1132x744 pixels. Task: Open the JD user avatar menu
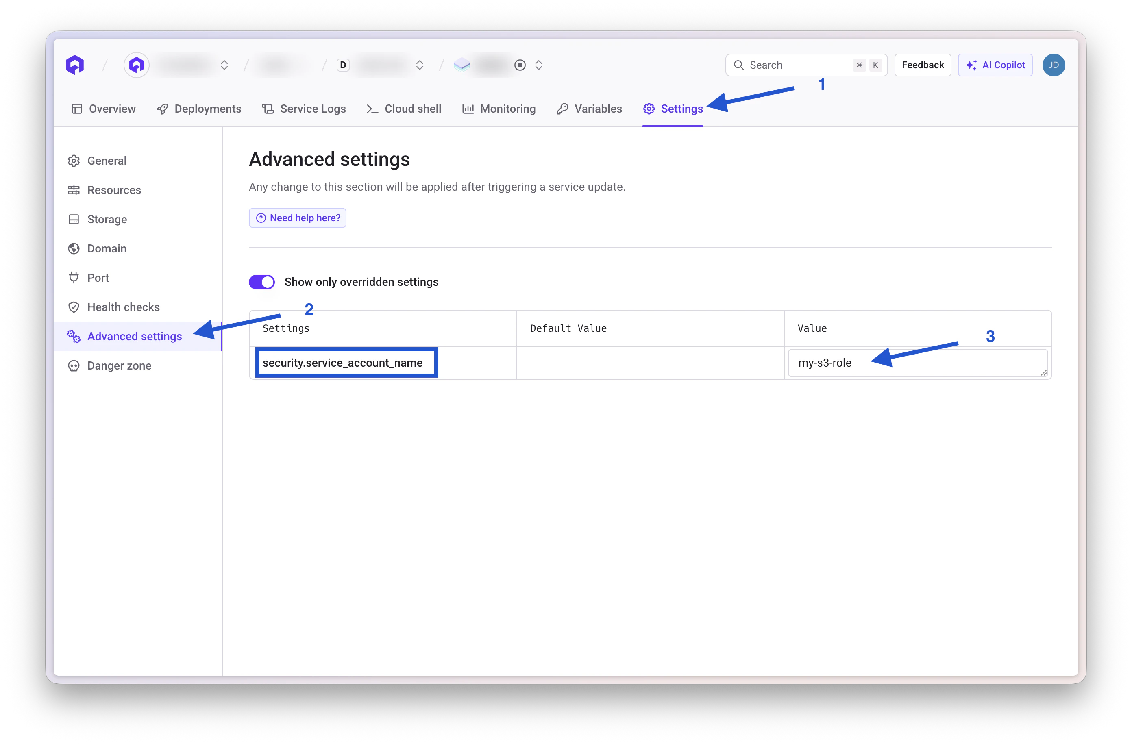coord(1054,65)
